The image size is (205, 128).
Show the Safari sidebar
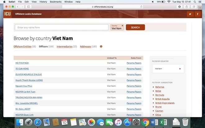pyautogui.click(x=29, y=7)
